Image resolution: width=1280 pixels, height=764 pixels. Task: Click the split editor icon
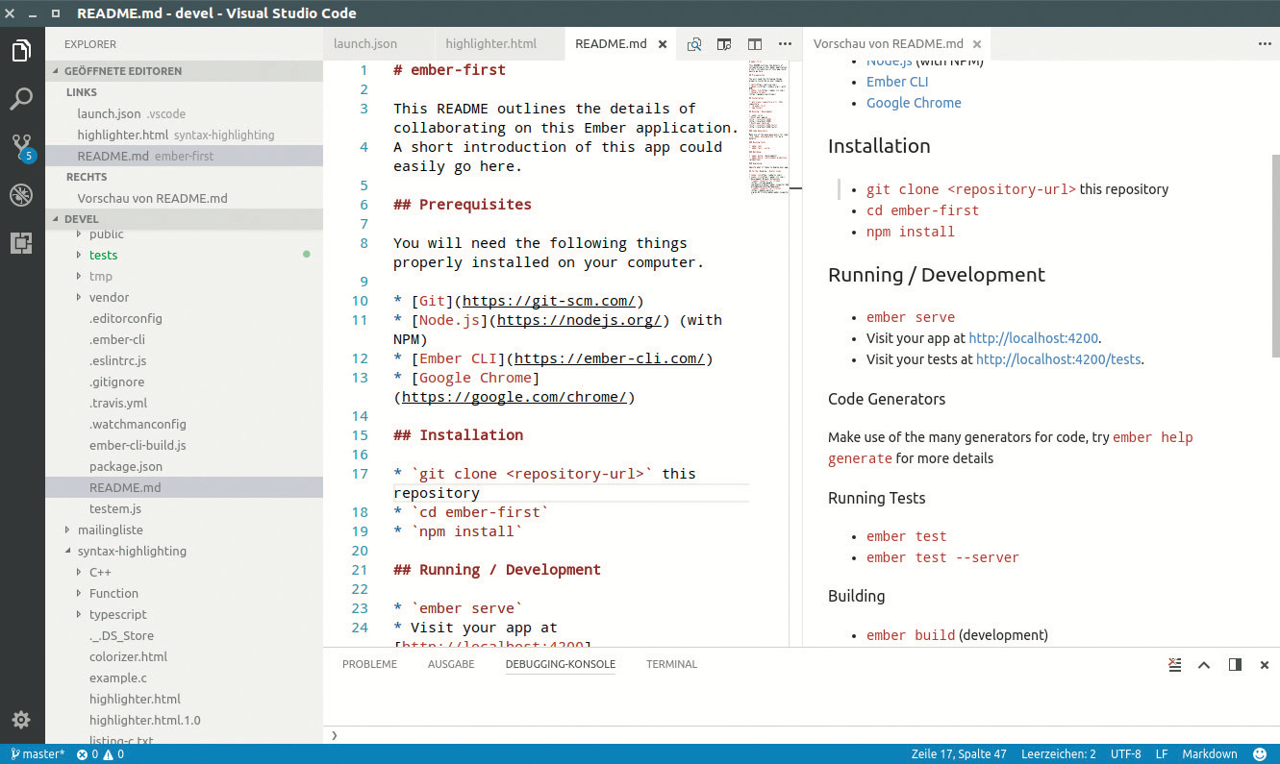755,44
